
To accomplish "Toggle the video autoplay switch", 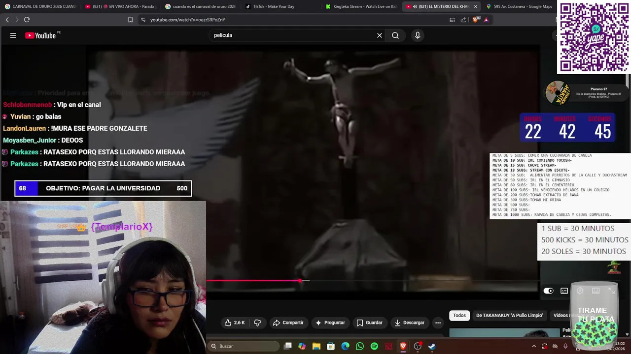I will click(548, 291).
